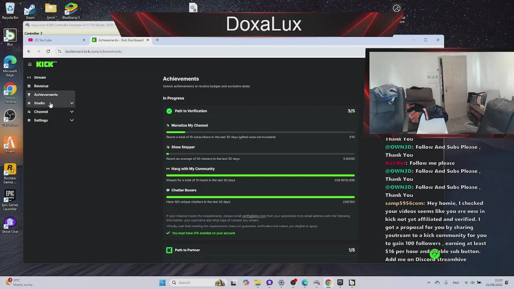Close the Achievements - Kick Dashboard tab
The height and width of the screenshot is (289, 514).
pos(147,40)
